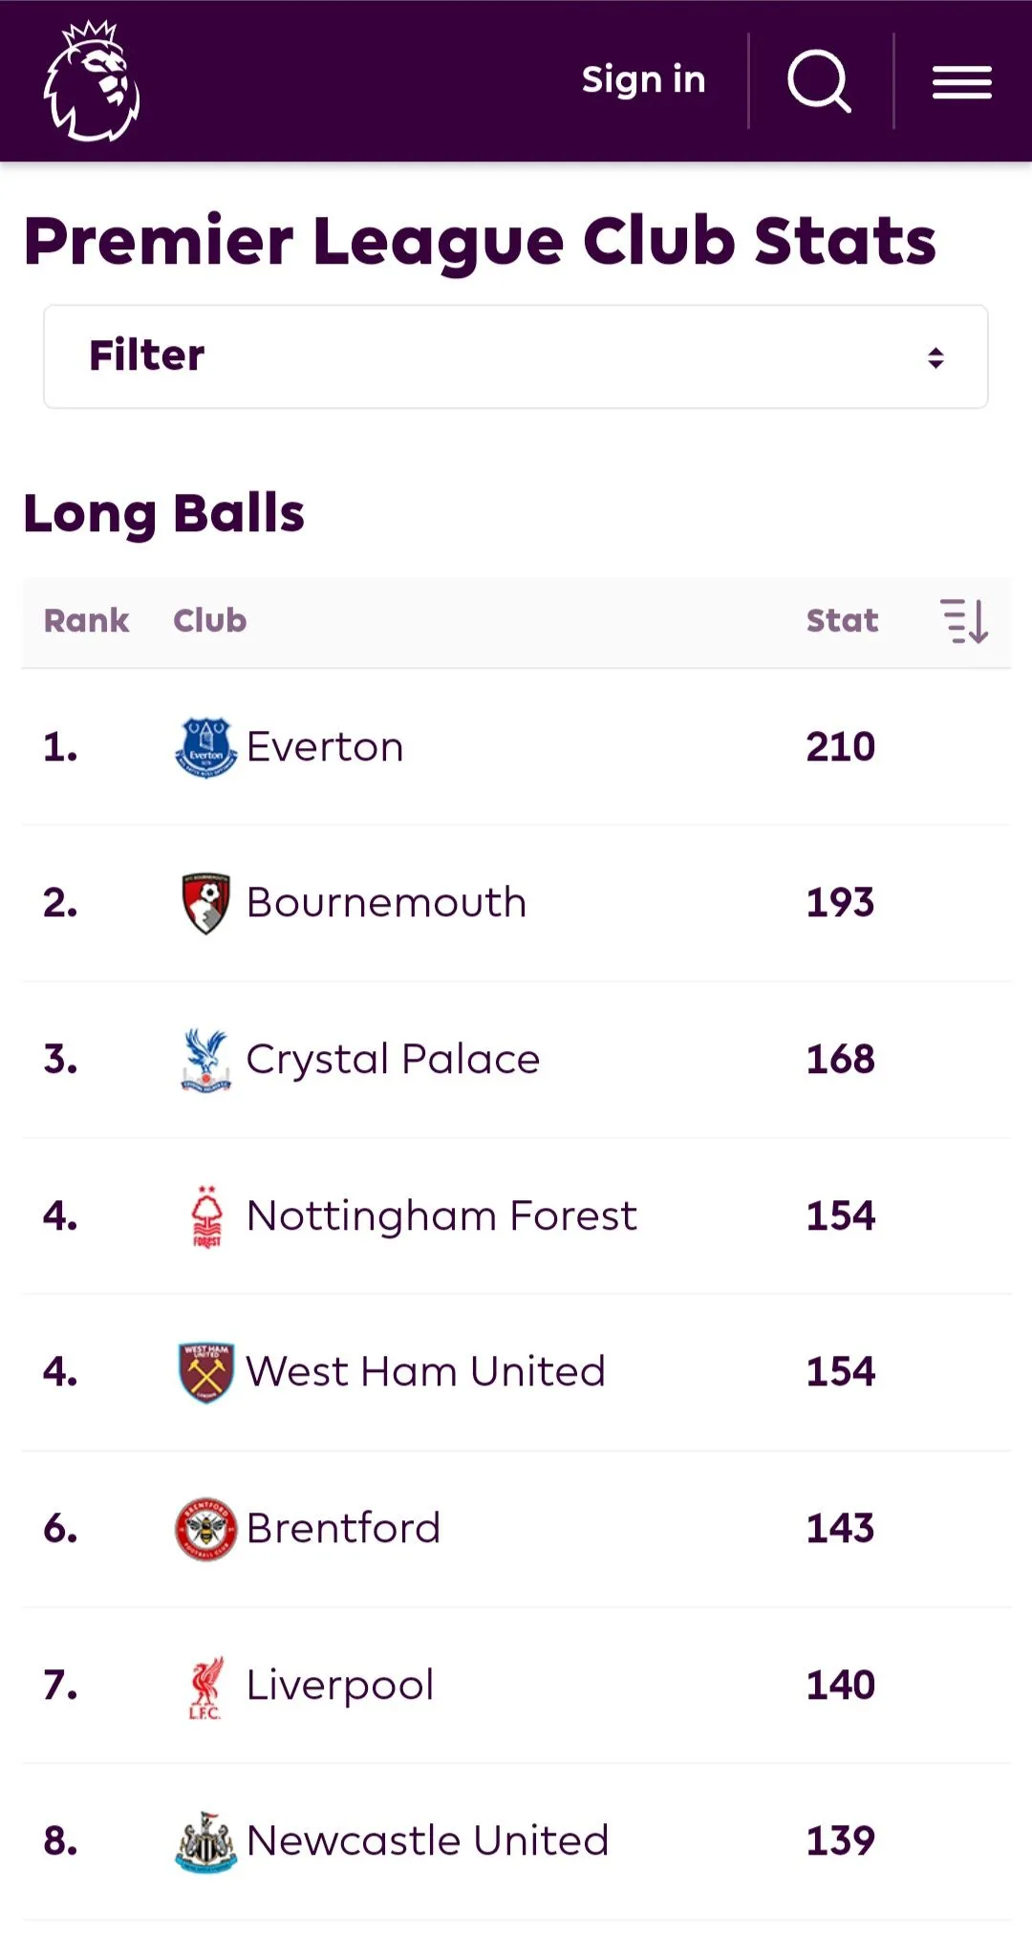Screen dimensions: 1032x1956
Task: Click the Everton club crest
Action: [x=205, y=747]
